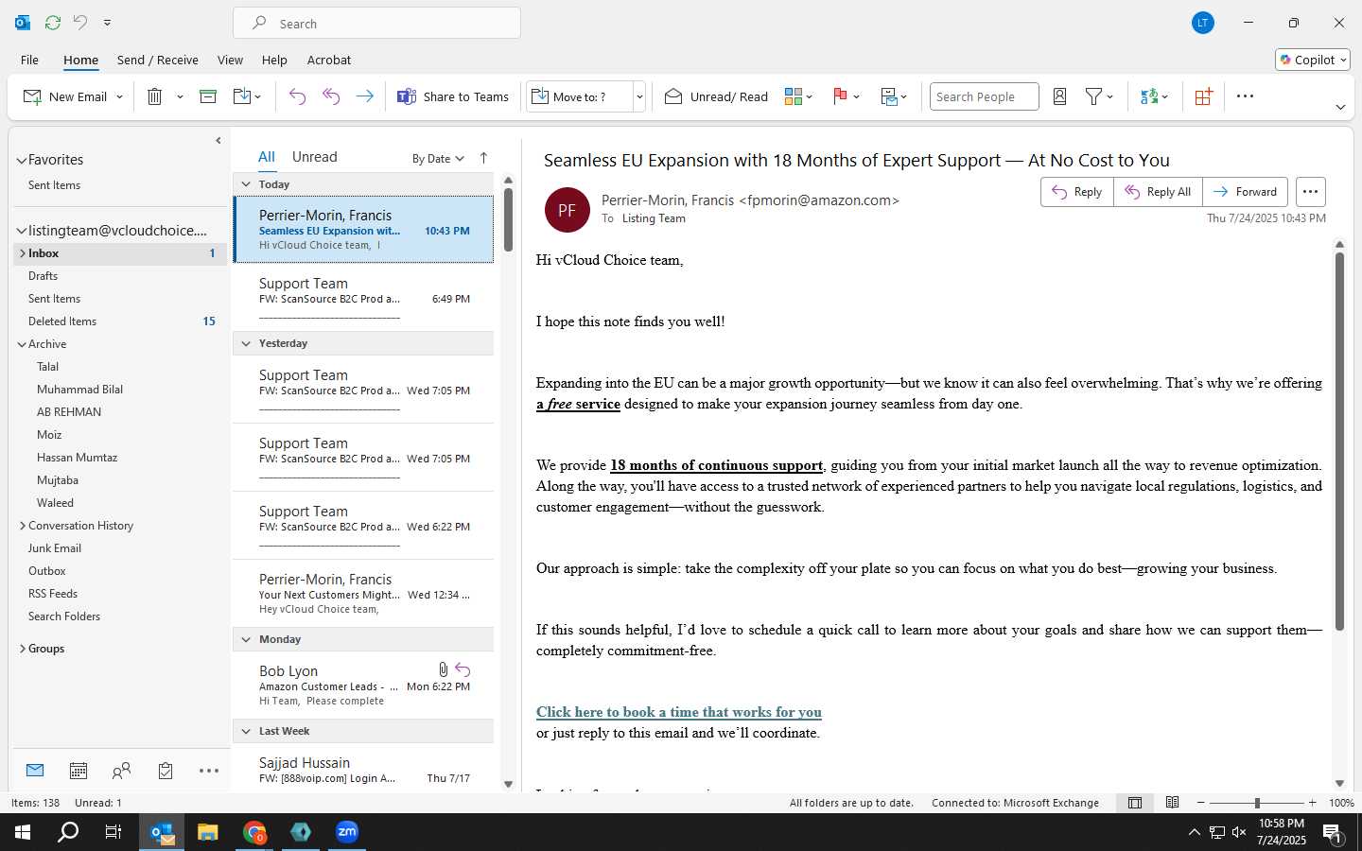Click the Send/Receive sync icon in title bar
The height and width of the screenshot is (851, 1362).
pos(53,22)
